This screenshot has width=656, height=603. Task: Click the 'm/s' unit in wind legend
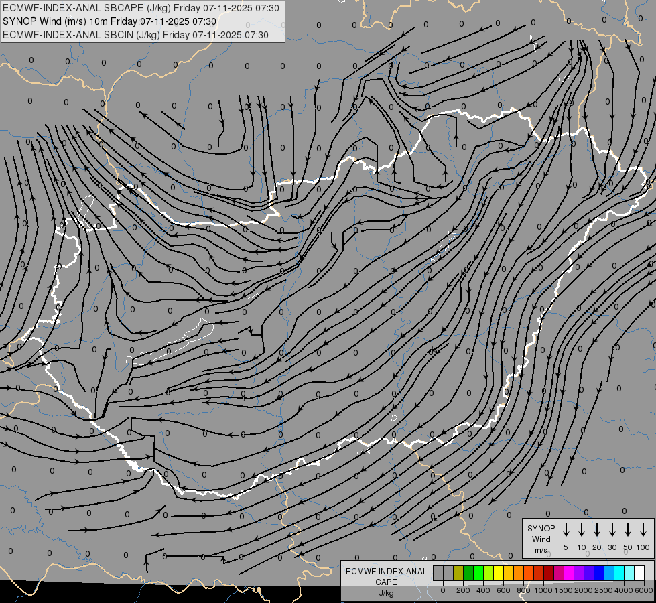[x=541, y=550]
